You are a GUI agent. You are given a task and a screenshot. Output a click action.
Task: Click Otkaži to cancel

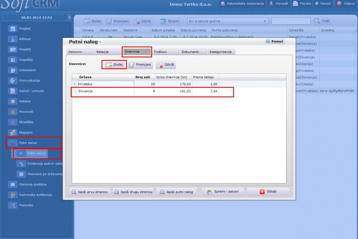pyautogui.click(x=268, y=192)
